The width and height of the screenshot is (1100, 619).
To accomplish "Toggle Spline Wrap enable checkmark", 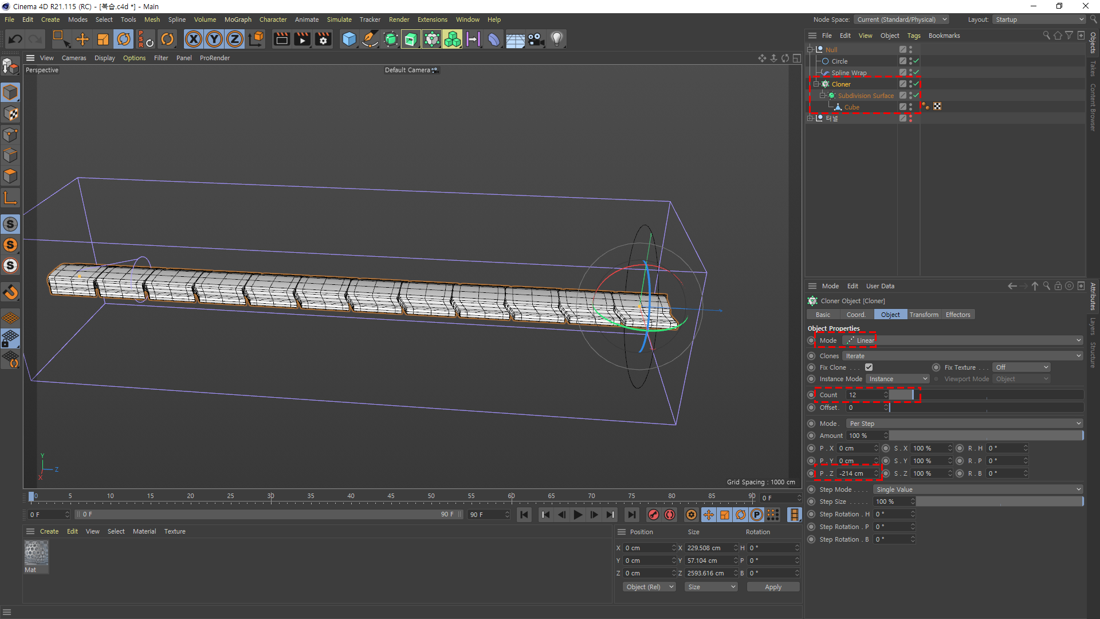I will click(916, 73).
